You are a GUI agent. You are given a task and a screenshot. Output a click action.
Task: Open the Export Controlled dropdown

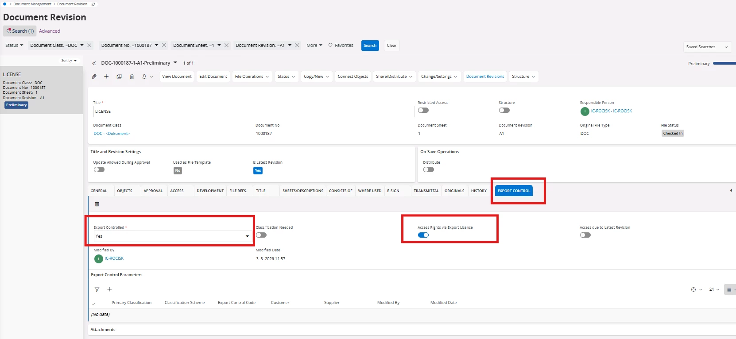(x=173, y=236)
